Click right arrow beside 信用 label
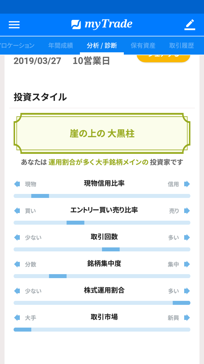Screen dimensions: 204x364 (x=187, y=184)
